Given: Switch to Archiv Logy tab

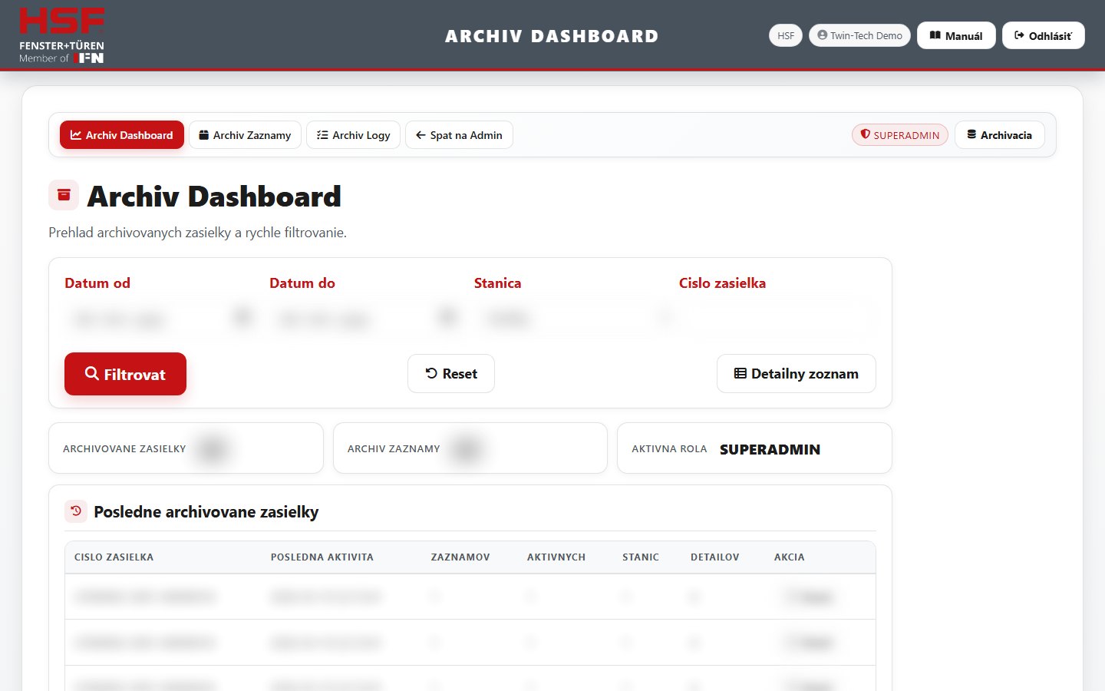Looking at the screenshot, I should point(353,135).
